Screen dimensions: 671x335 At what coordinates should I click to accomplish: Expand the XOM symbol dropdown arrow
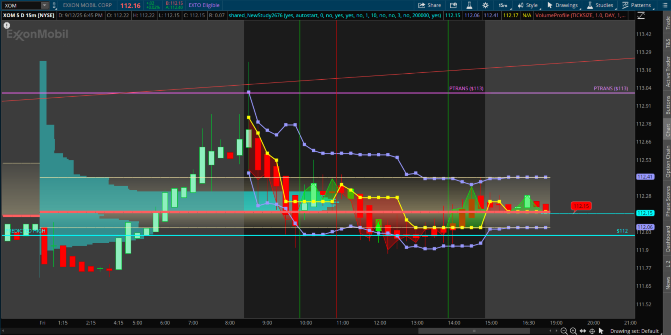pyautogui.click(x=44, y=5)
